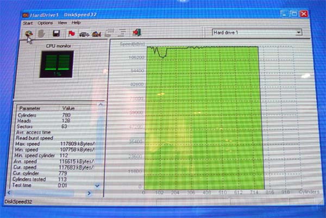Click the race car toolbar icon
Viewport: 326px width, 218px height.
click(97, 34)
